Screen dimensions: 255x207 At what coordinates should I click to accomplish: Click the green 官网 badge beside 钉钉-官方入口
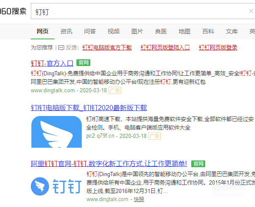(84, 63)
